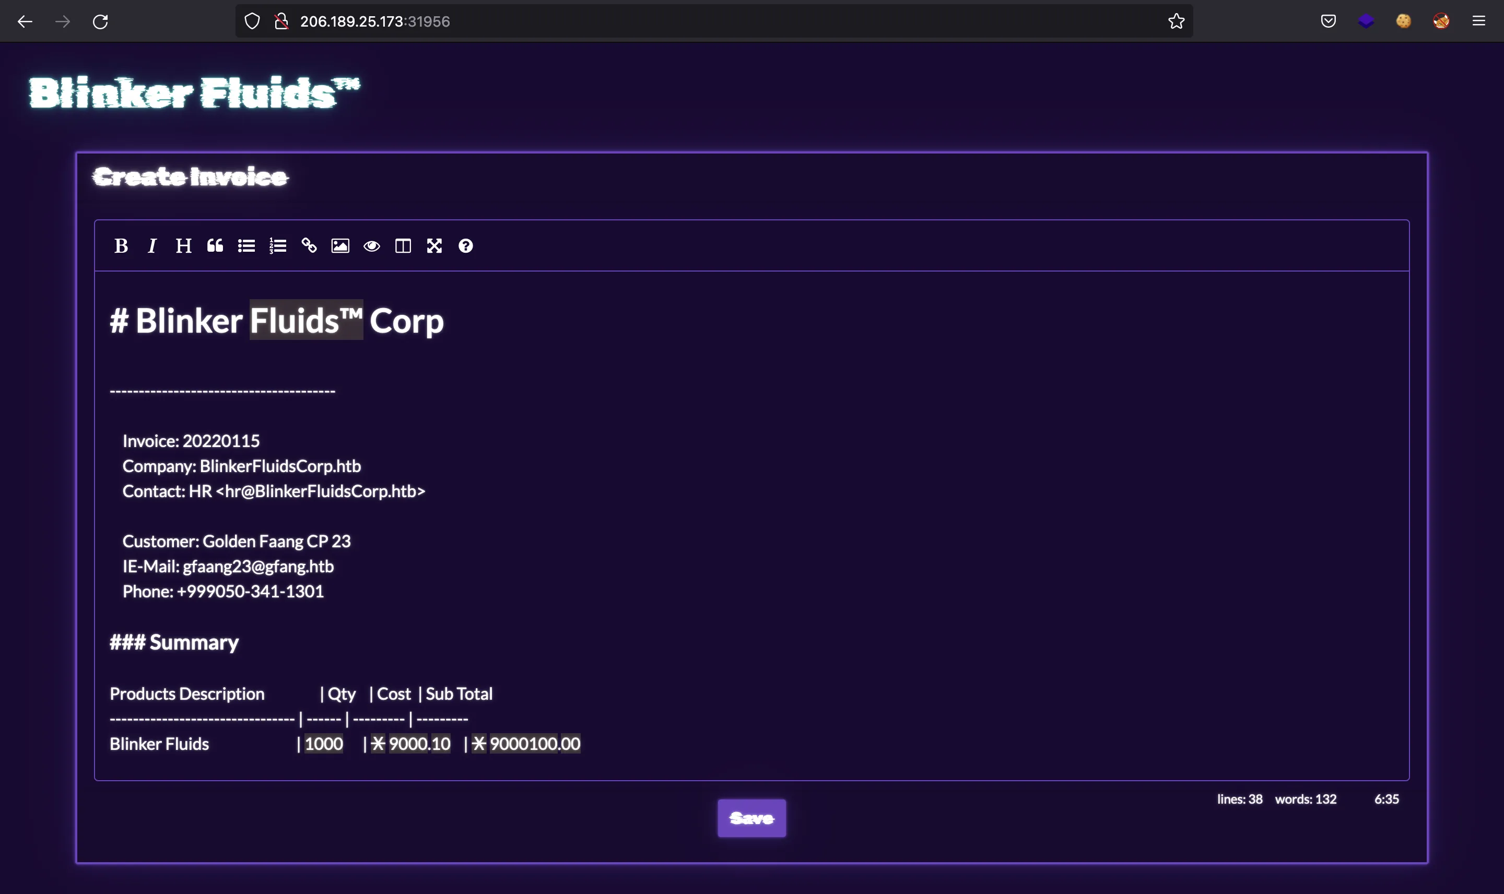Click the 'Qty' column header
Image resolution: width=1504 pixels, height=894 pixels.
pyautogui.click(x=342, y=694)
